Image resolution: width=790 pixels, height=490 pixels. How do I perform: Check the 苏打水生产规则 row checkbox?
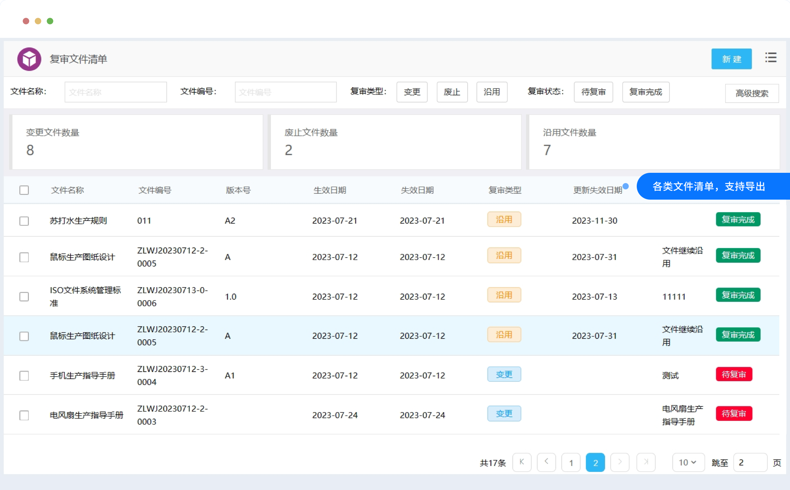(x=24, y=221)
